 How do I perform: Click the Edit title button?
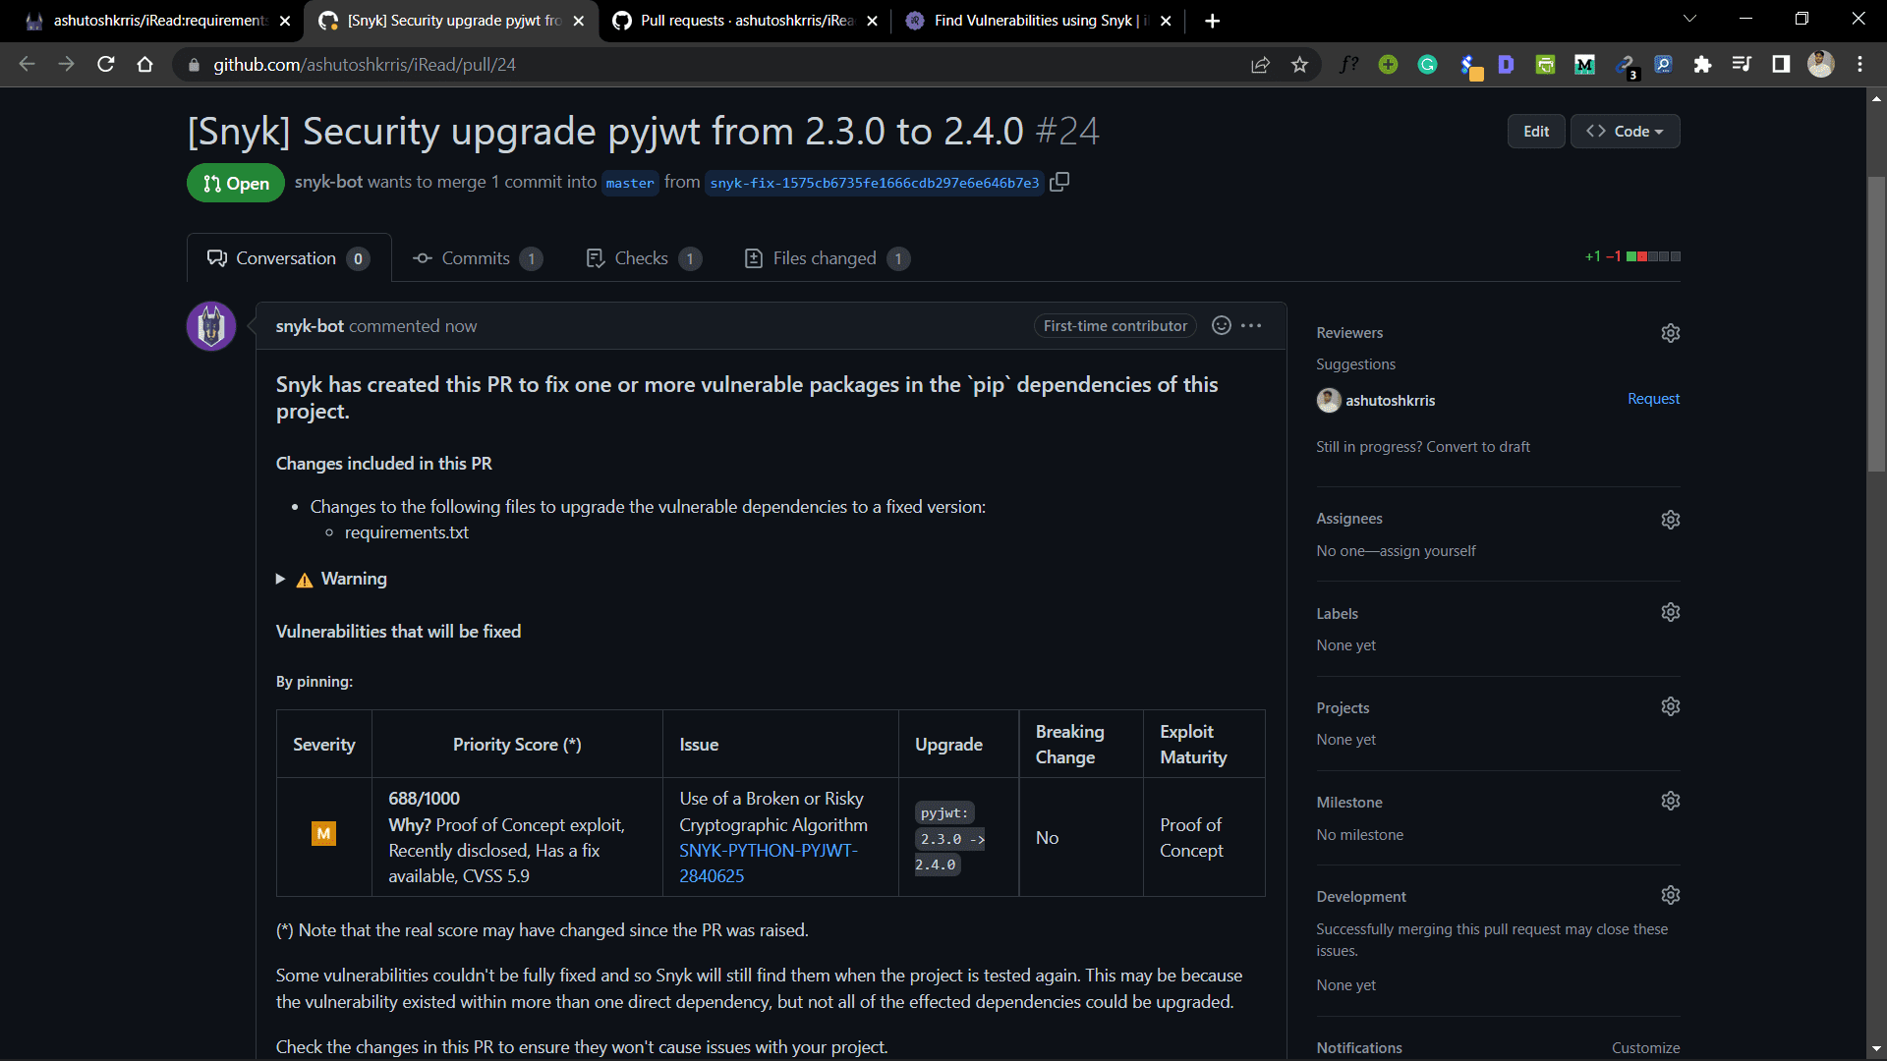click(1535, 131)
